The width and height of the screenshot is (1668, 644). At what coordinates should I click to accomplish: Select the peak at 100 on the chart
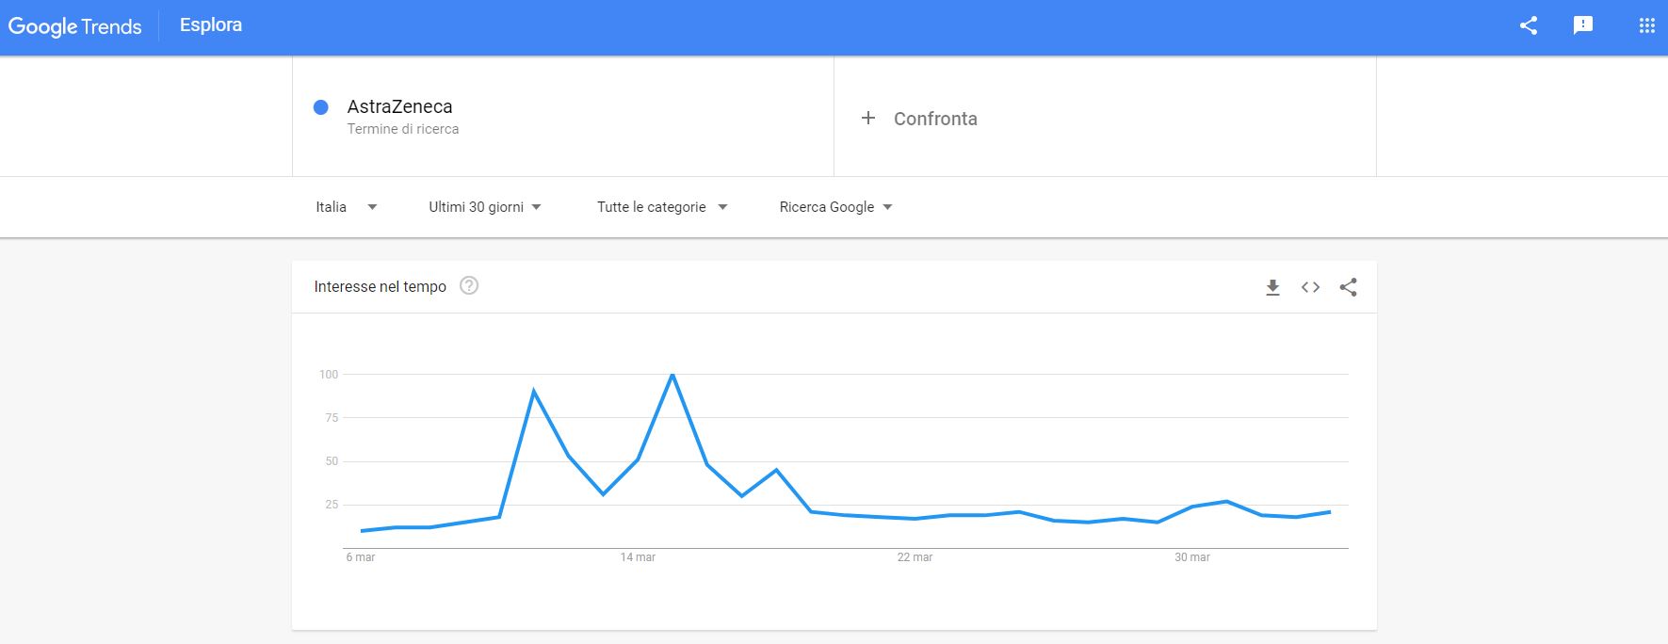pos(672,375)
